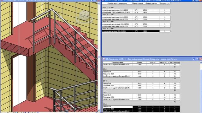Viewport: 202px width, 113px height.
Task: Click the 'ОГ-4' mark cell in the upper schedule
Action: [x=136, y=13]
